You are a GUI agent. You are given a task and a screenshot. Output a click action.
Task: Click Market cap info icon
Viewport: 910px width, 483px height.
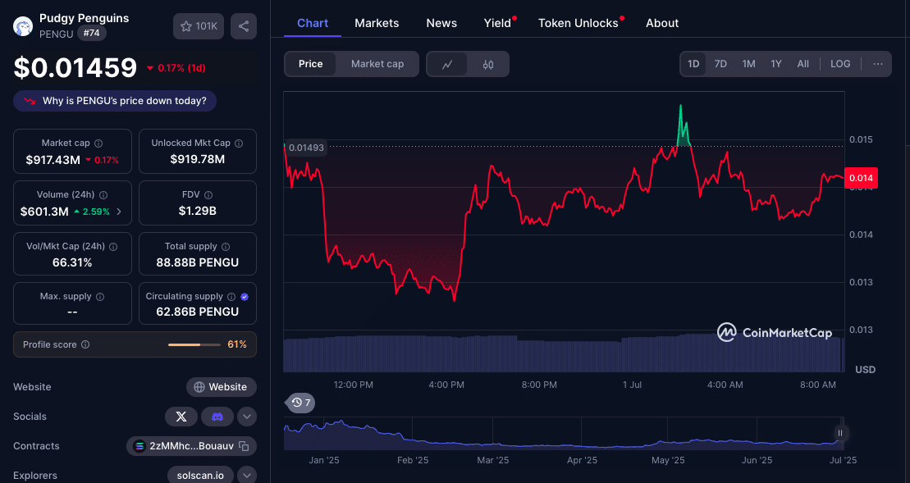[x=98, y=144]
